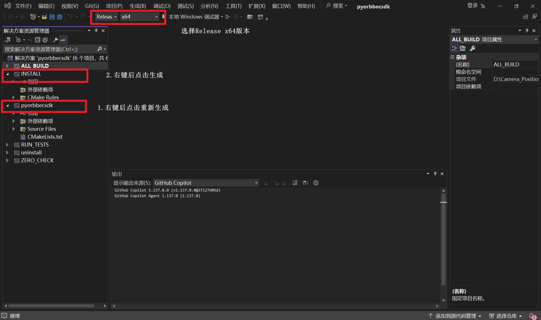Viewport: 541px width, 320px height.
Task: Run the Local Windows Debugger
Action: [227, 17]
